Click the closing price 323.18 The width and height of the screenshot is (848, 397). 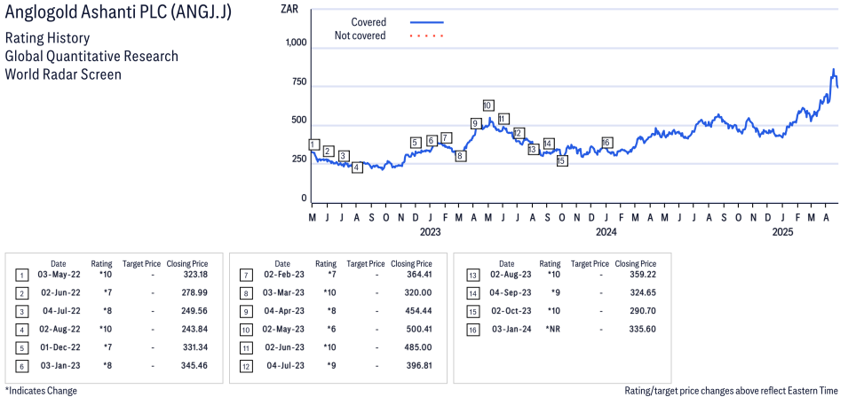pyautogui.click(x=195, y=276)
